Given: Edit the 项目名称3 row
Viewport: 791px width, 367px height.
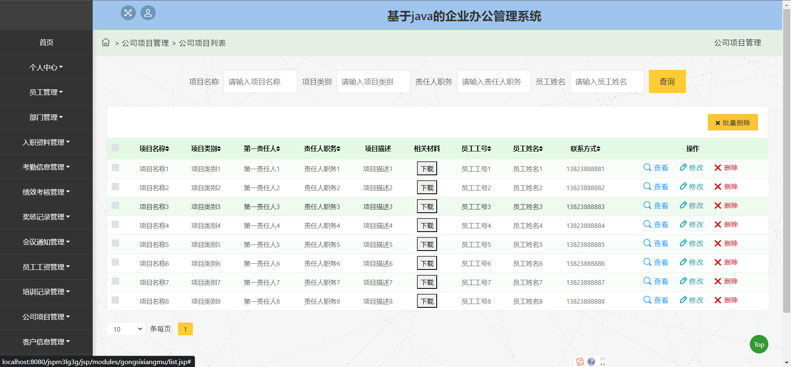Looking at the screenshot, I should (692, 205).
